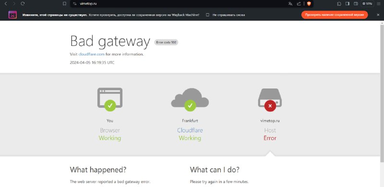Image resolution: width=384 pixels, height=187 pixels.
Task: Go forward to the next page
Action: (14, 4)
